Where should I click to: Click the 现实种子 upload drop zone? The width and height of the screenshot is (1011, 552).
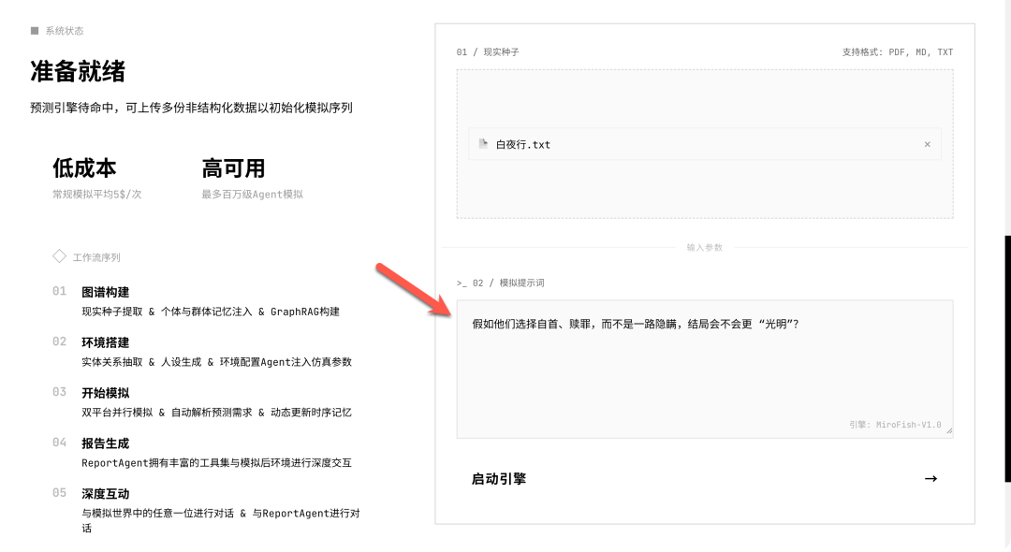705,144
